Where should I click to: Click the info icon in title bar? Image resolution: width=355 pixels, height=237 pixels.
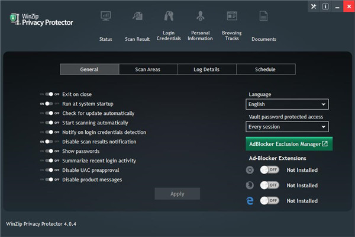[x=325, y=7]
